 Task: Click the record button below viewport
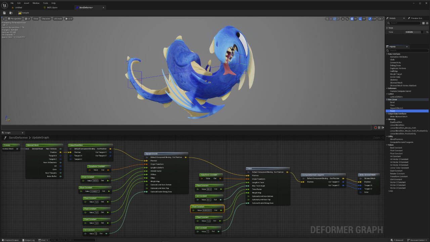[376, 127]
